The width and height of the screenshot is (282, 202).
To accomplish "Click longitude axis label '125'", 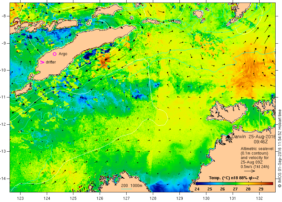I will [73, 198].
